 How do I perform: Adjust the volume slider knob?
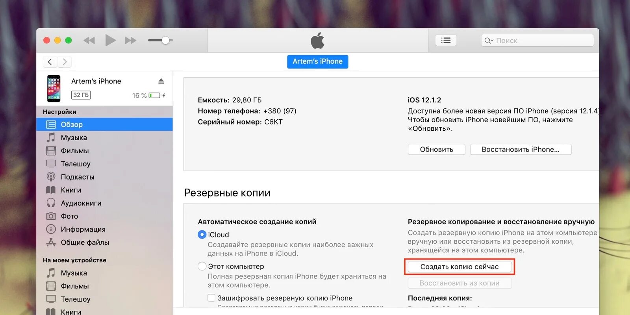[166, 40]
